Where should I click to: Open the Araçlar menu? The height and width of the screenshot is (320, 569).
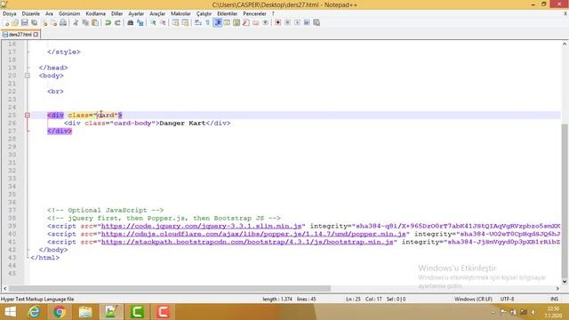click(157, 13)
